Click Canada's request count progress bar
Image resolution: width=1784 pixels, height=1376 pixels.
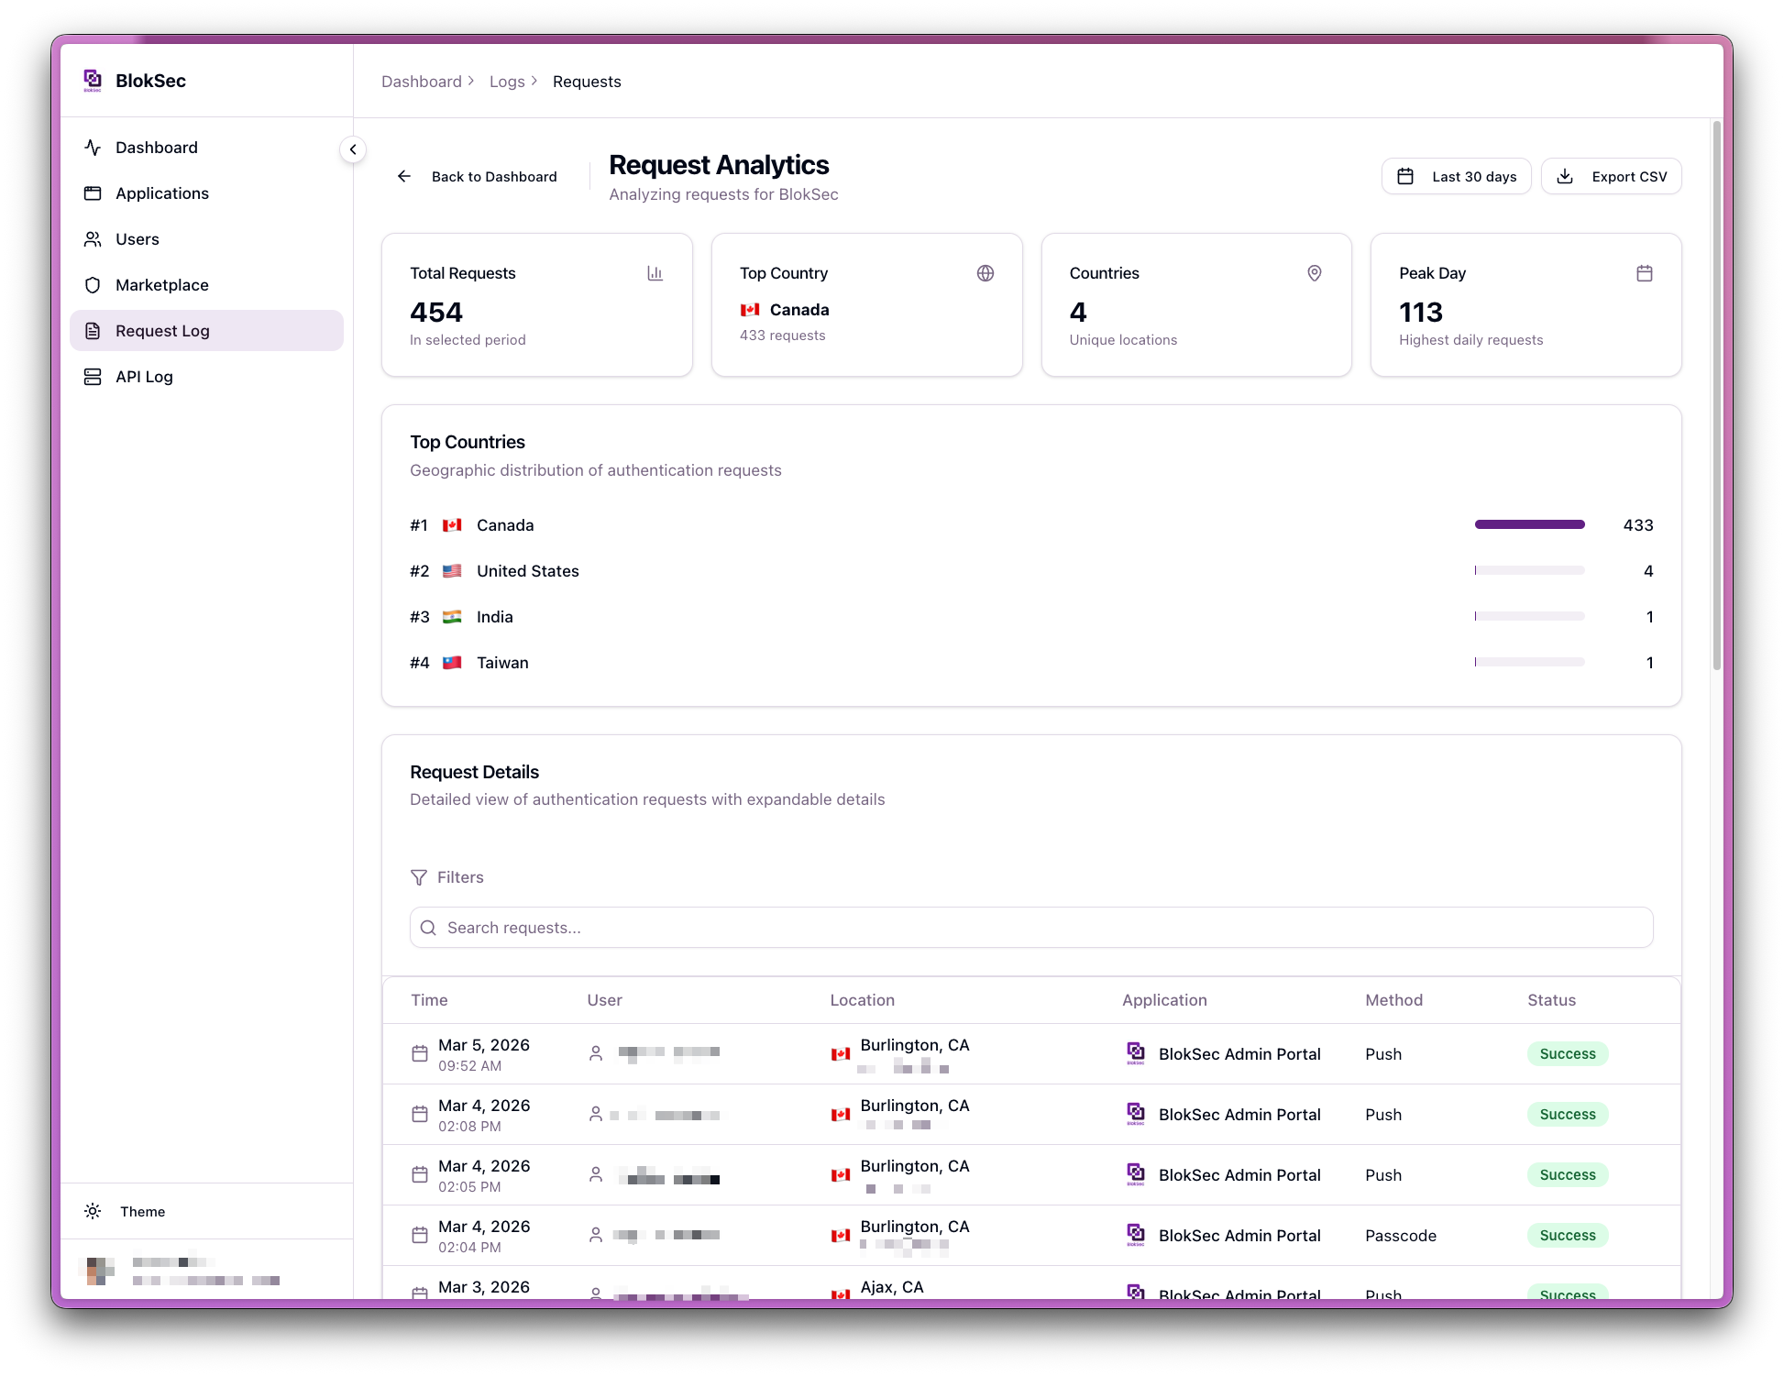coord(1529,524)
